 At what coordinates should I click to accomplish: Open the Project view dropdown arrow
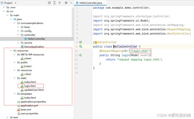coord(16,3)
